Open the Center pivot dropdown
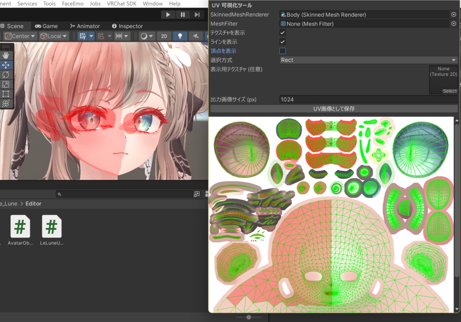Image resolution: width=461 pixels, height=322 pixels. 20,36
